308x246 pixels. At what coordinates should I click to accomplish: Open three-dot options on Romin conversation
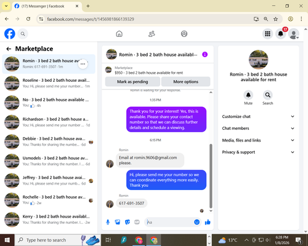point(83,64)
